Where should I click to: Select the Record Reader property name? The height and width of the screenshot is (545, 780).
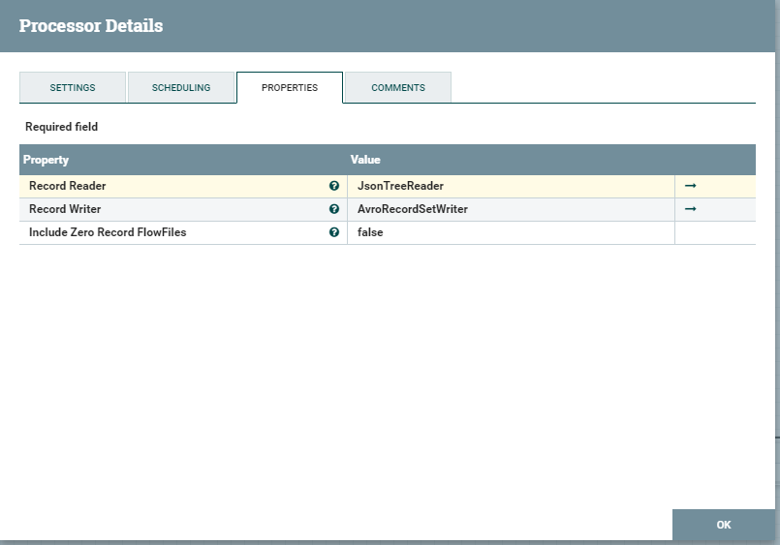(68, 186)
